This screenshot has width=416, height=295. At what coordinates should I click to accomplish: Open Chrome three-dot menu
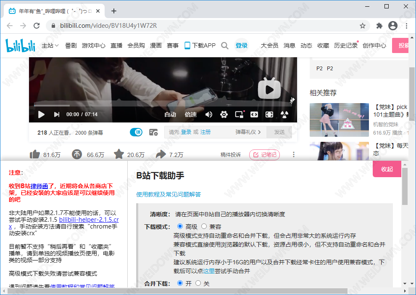[406, 26]
